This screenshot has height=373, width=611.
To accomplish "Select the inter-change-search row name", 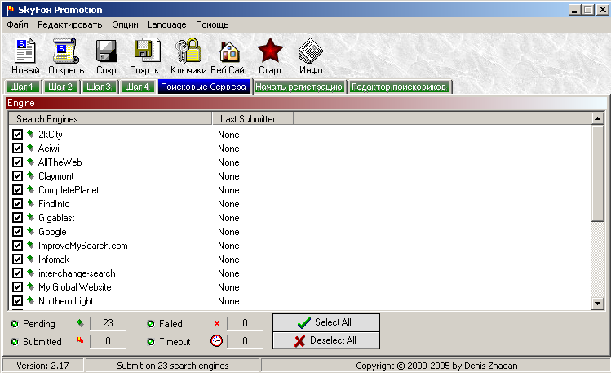I will coord(77,273).
